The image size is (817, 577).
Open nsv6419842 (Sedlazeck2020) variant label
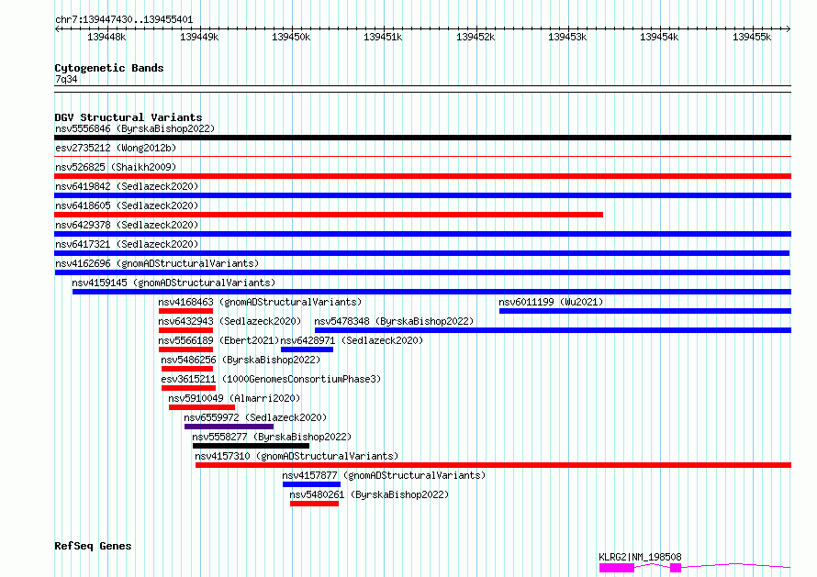pos(127,186)
